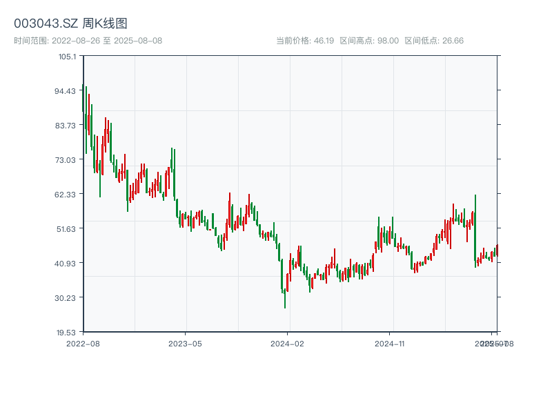Click the 003043.SZ 周K线图 chart title
The height and width of the screenshot is (414, 552).
click(70, 23)
